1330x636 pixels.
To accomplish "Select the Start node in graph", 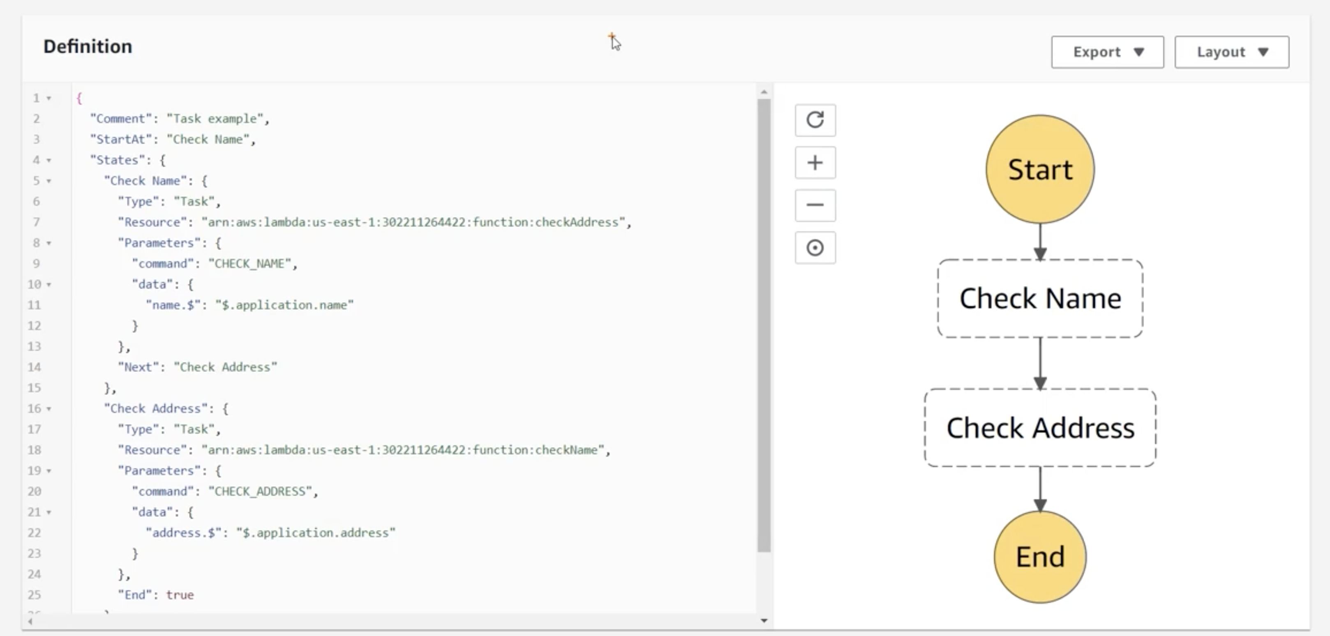I will [1040, 169].
